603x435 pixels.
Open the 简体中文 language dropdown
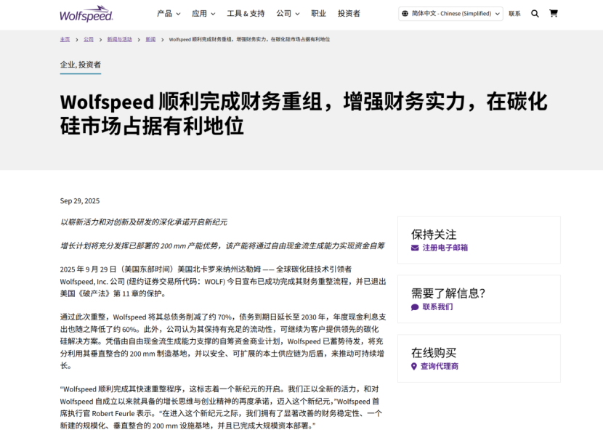(x=451, y=13)
